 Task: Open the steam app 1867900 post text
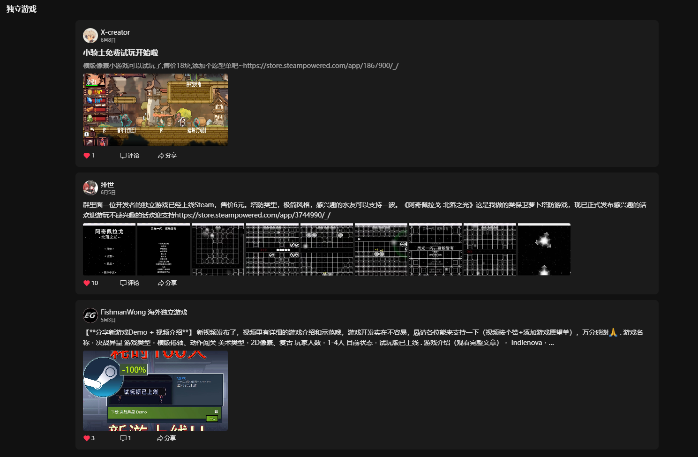pyautogui.click(x=241, y=66)
